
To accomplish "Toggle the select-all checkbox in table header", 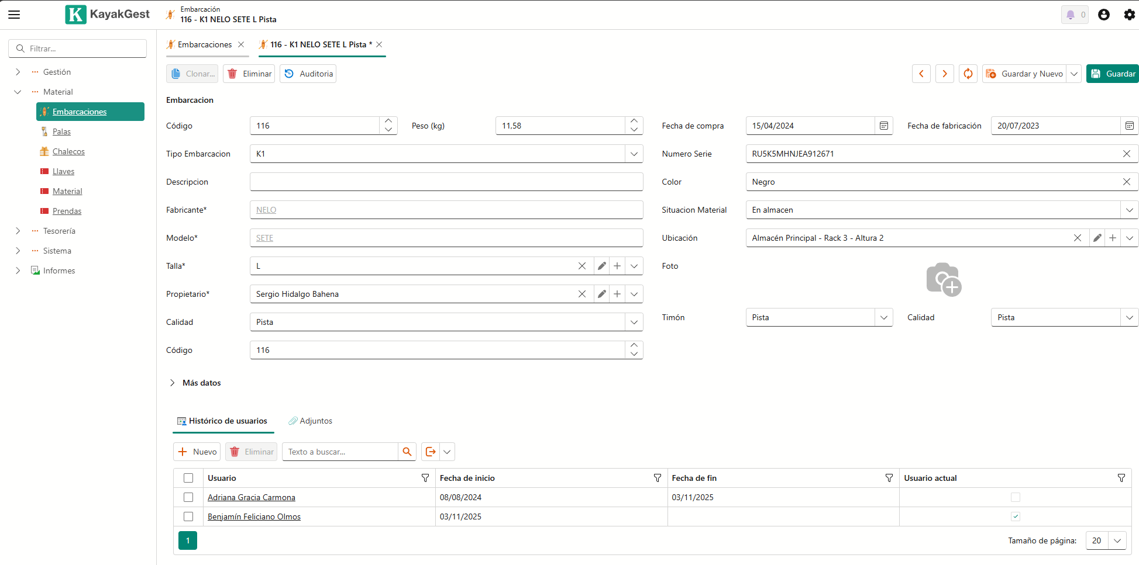I will (x=188, y=478).
